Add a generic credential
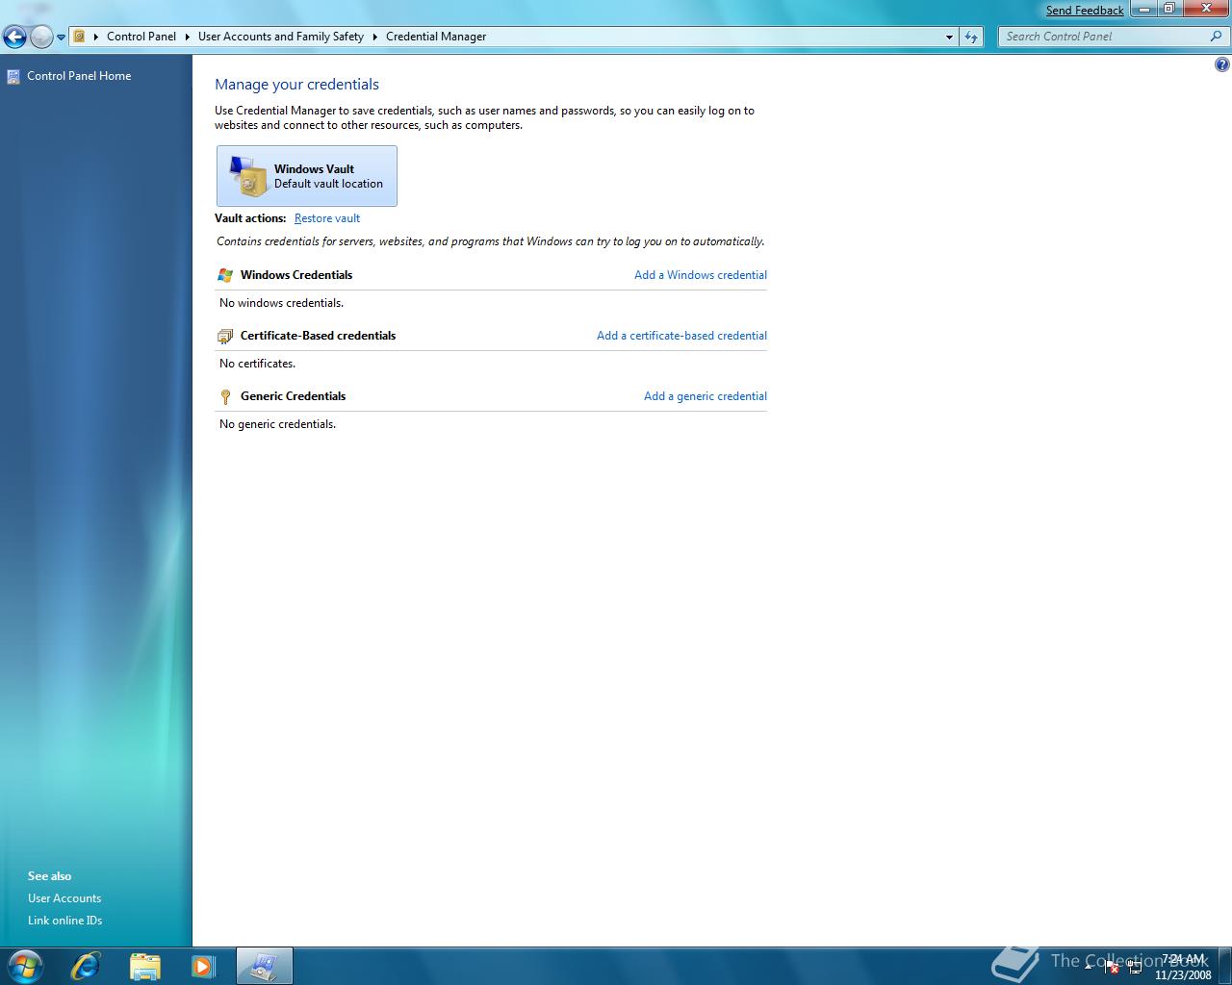 coord(706,396)
